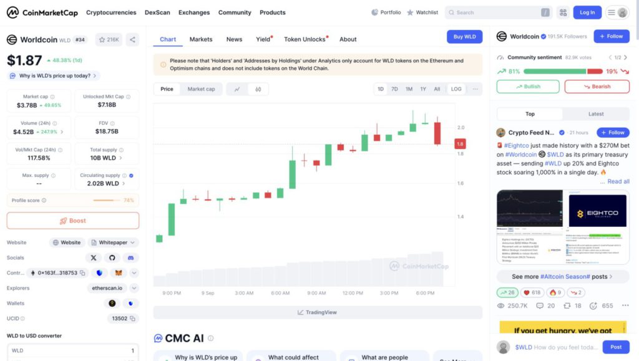Click the MetaMask fox icon

click(117, 273)
